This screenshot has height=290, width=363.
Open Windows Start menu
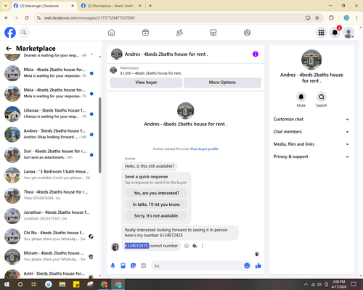pyautogui.click(x=7, y=284)
